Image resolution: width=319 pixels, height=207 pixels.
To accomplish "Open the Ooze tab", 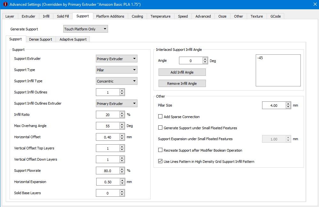I will (222, 16).
